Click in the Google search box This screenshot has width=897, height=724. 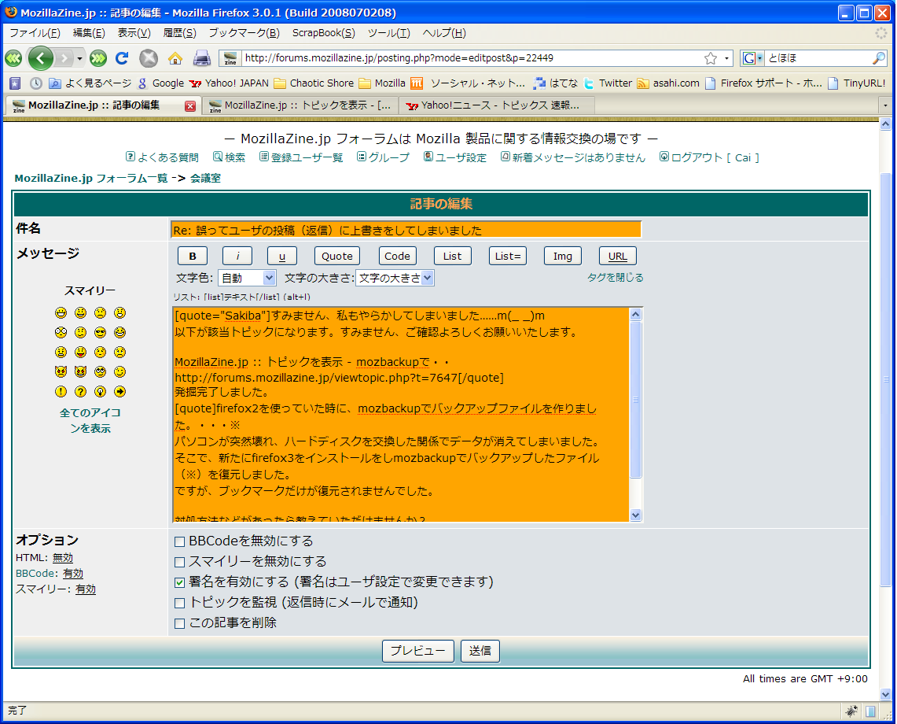click(x=818, y=58)
